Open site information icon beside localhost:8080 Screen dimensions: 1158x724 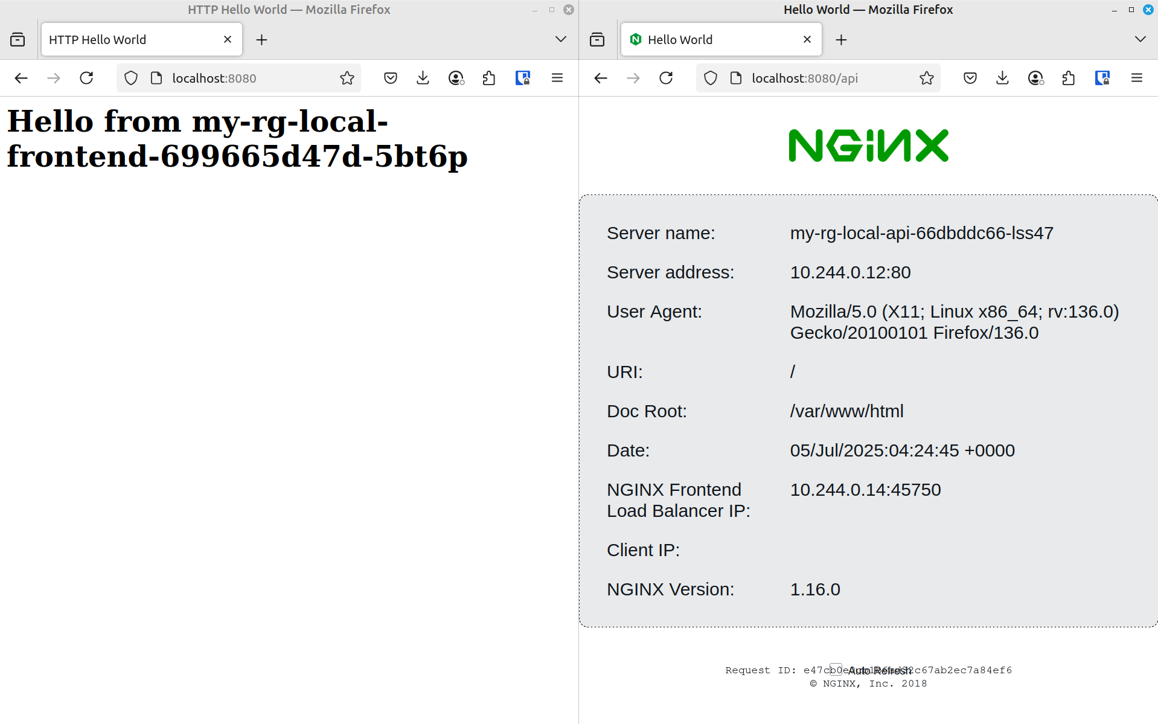tap(156, 78)
